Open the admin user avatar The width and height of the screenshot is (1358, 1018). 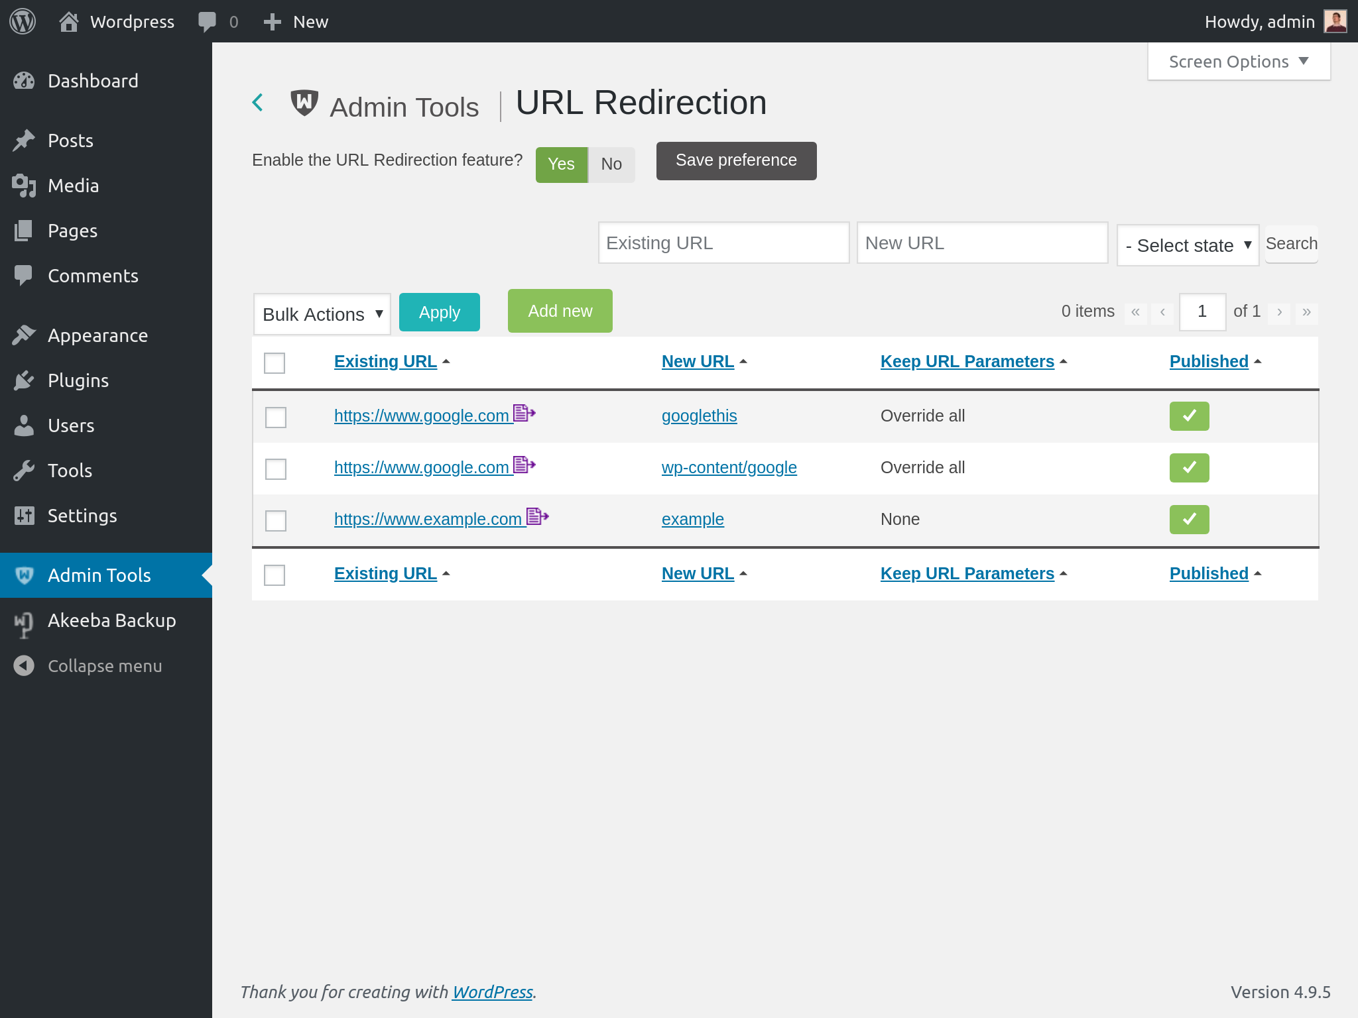pos(1335,21)
